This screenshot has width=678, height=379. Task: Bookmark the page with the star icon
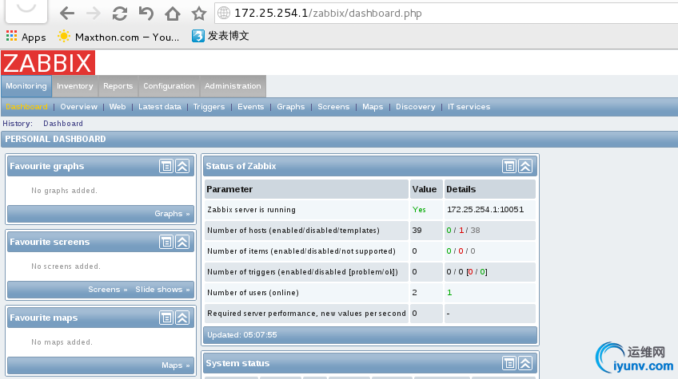[199, 14]
